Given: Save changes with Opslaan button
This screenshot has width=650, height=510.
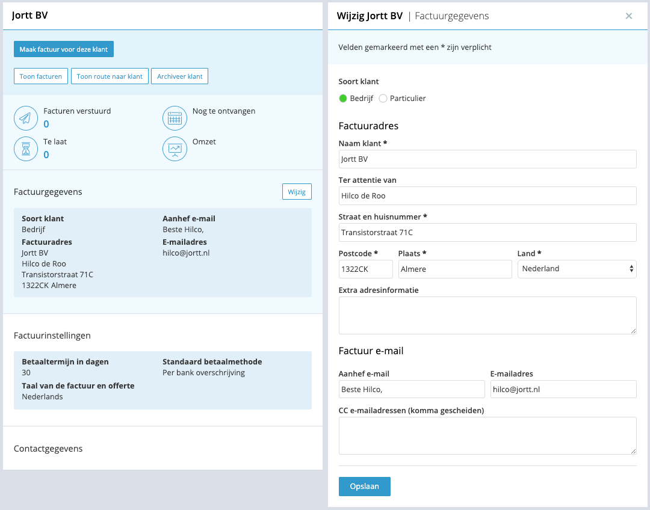Looking at the screenshot, I should (x=364, y=487).
